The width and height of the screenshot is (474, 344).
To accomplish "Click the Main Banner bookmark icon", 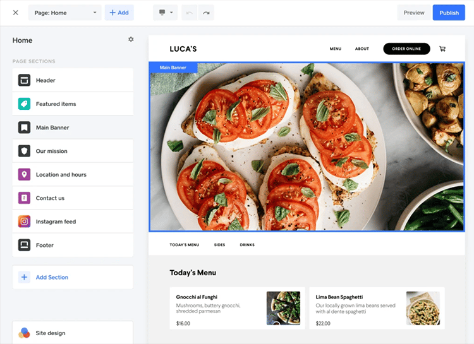I will [24, 128].
